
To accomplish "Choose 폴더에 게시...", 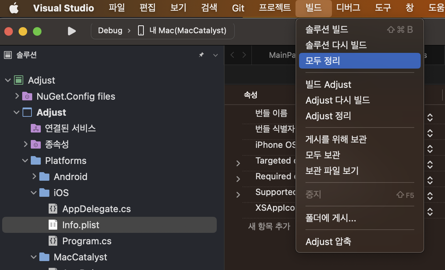I will (x=360, y=218).
